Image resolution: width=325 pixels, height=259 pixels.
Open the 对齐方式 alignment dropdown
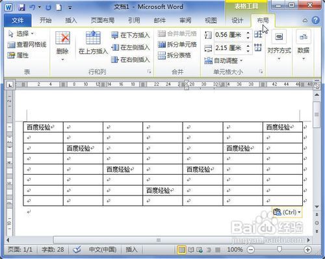[x=279, y=45]
